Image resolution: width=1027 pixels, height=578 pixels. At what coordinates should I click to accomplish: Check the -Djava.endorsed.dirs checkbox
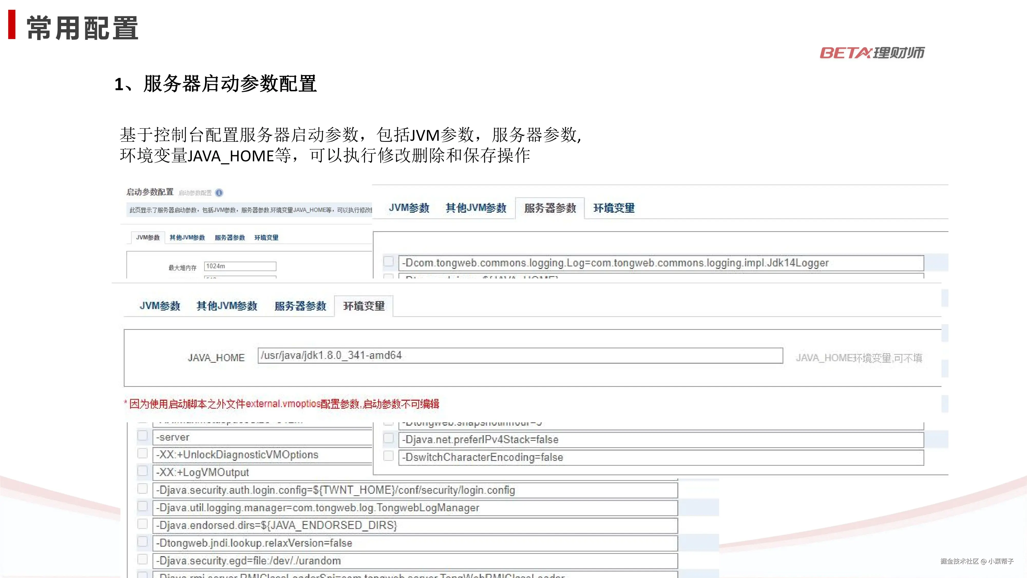click(142, 524)
